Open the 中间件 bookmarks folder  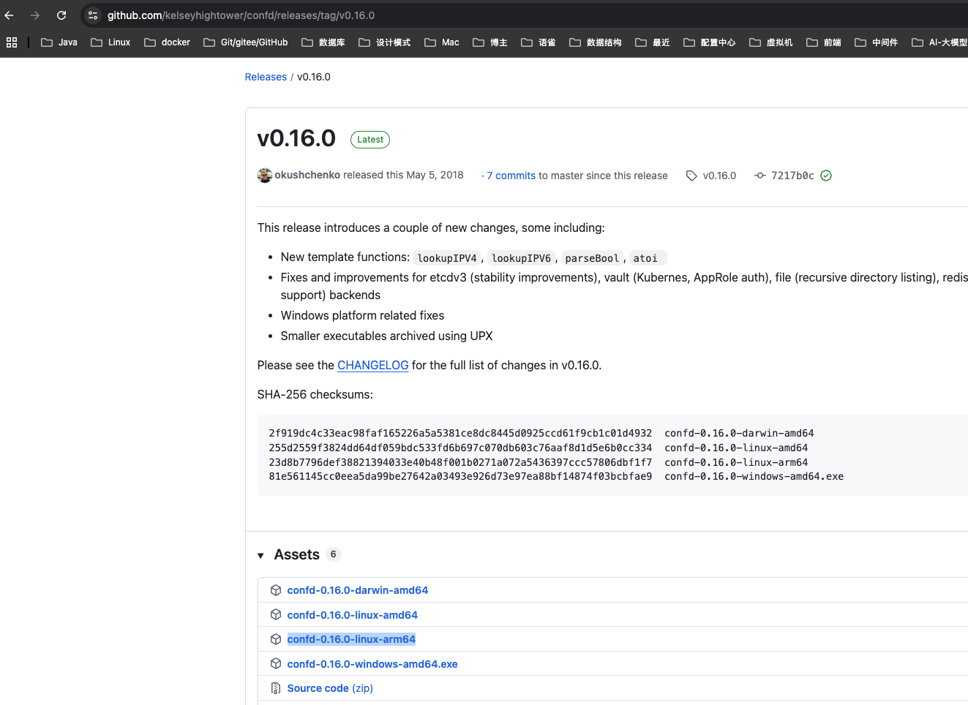[877, 42]
